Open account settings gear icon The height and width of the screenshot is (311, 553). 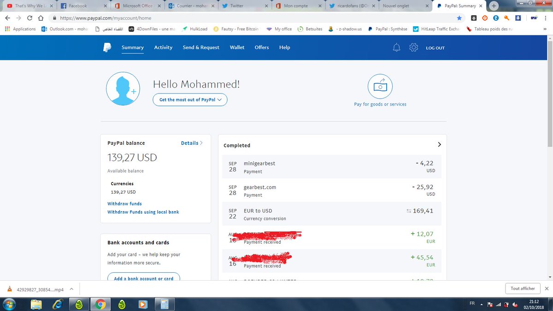pos(413,47)
